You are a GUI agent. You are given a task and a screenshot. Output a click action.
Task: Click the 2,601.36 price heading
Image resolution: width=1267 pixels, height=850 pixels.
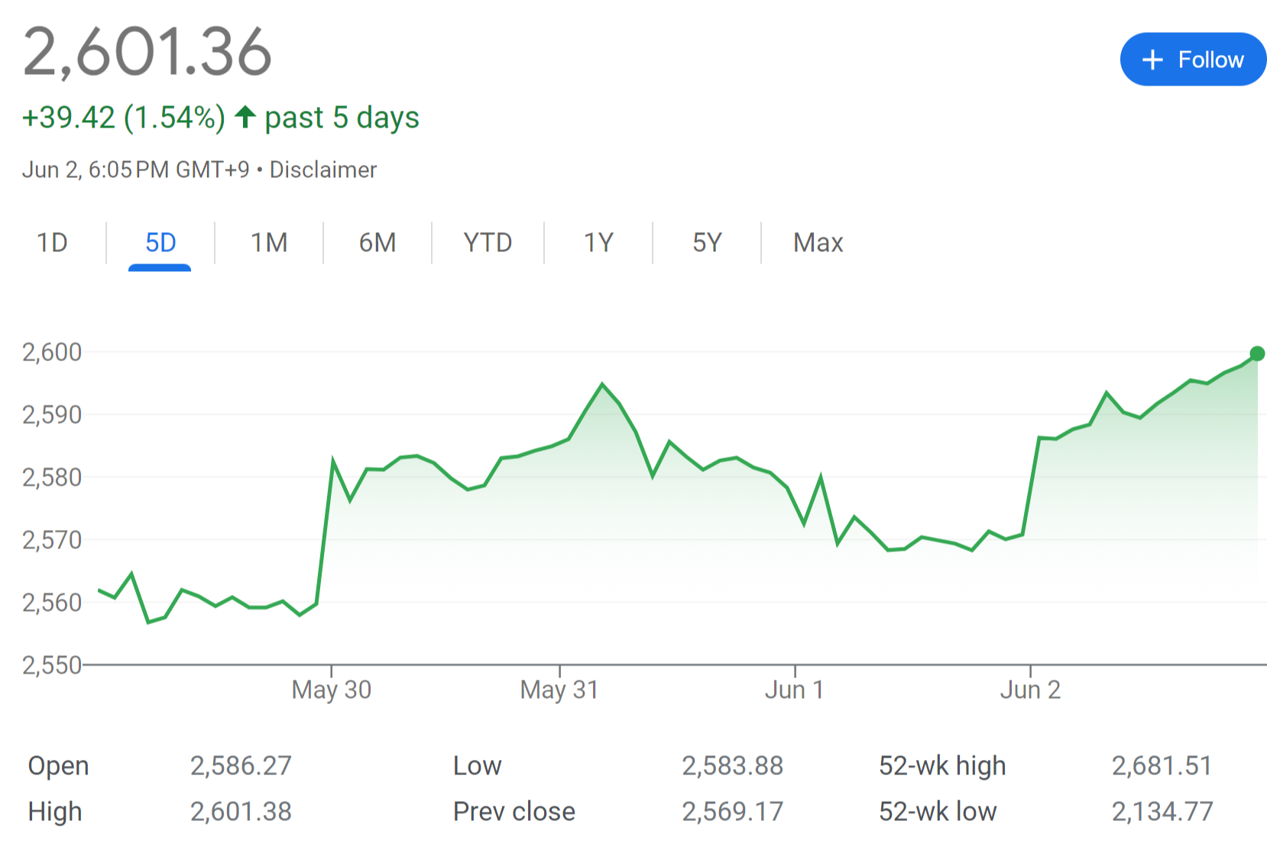[x=147, y=52]
